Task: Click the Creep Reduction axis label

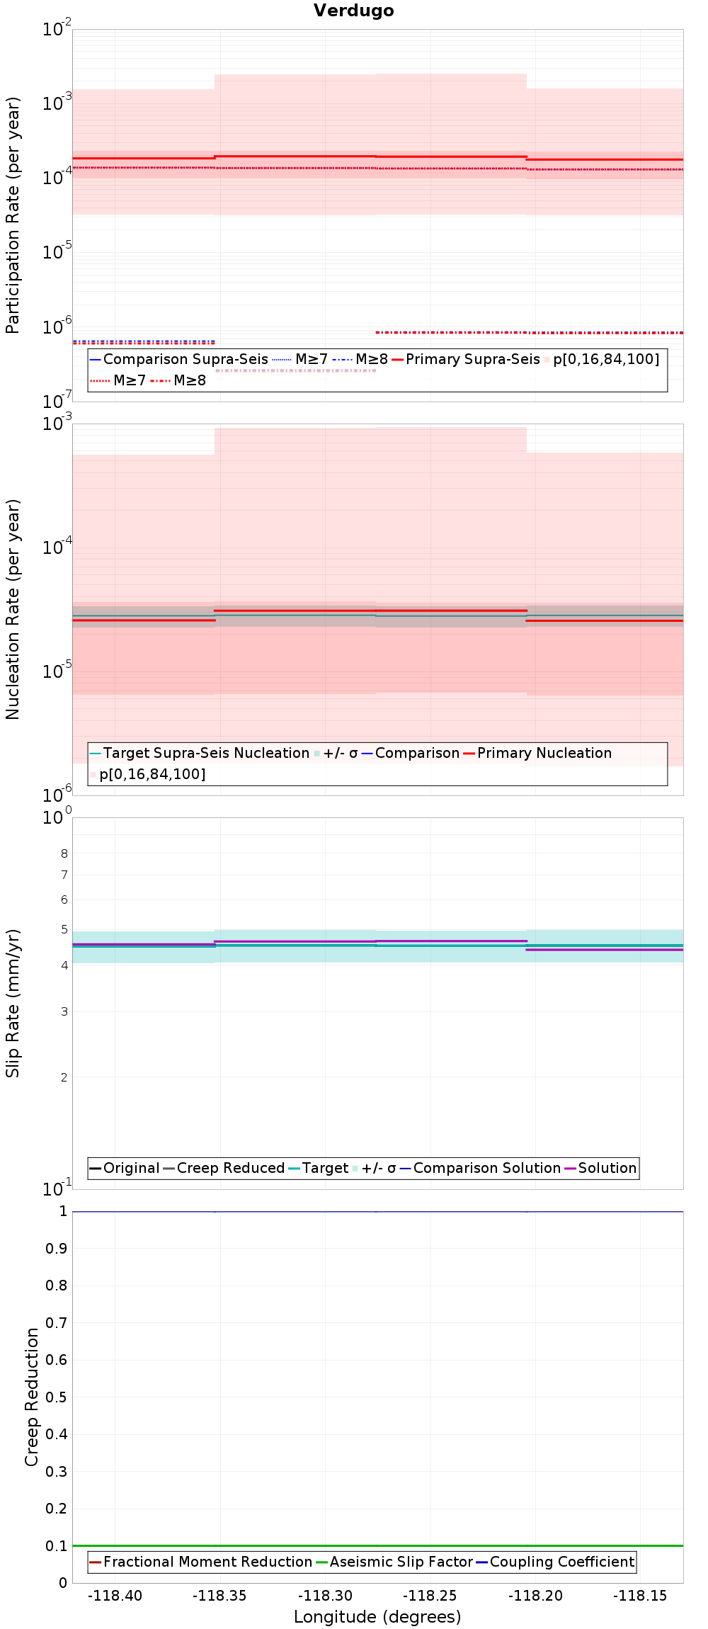Action: (x=32, y=1397)
